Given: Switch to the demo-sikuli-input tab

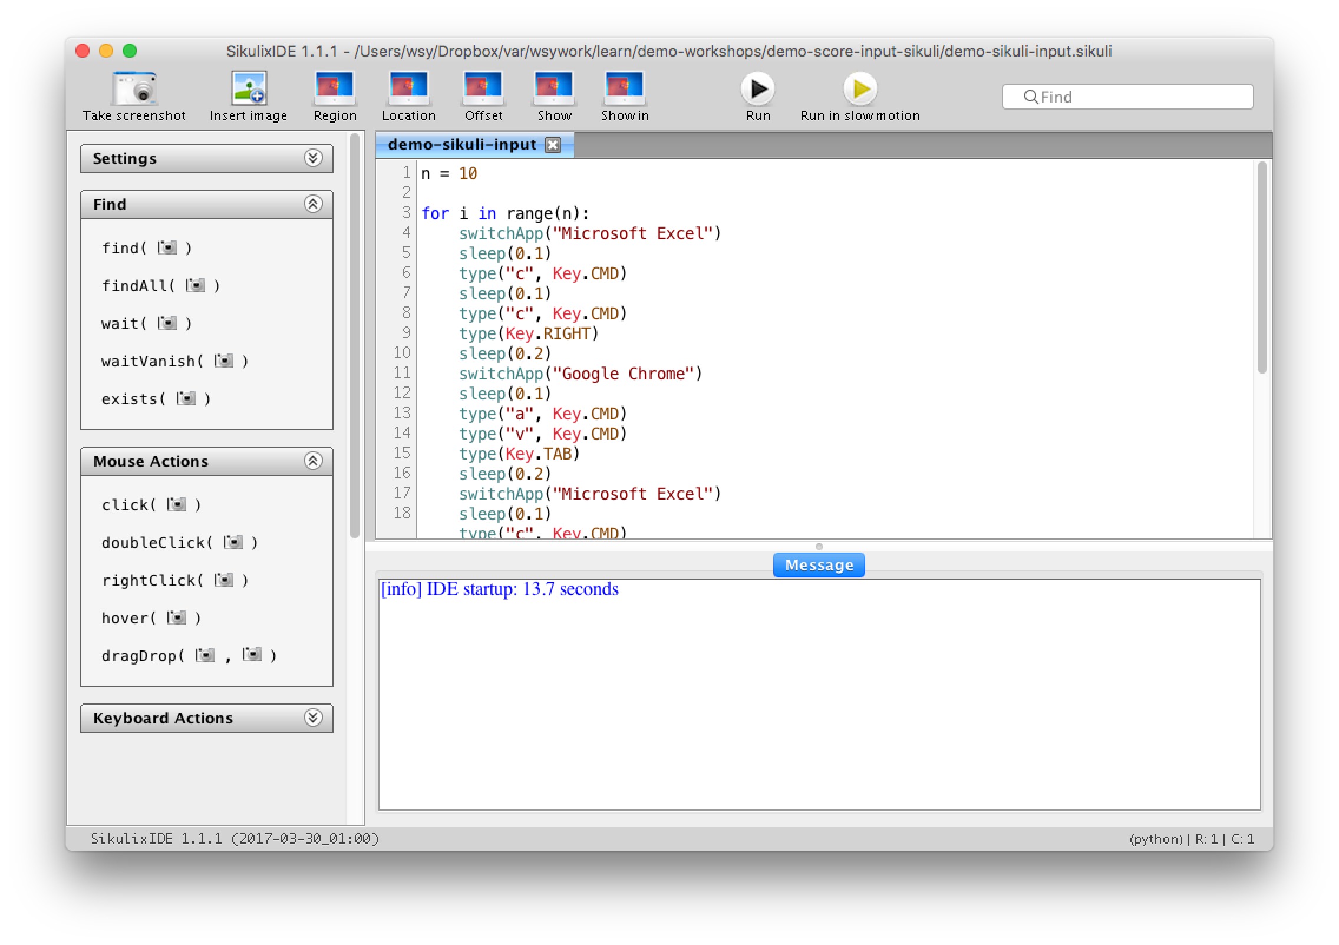Looking at the screenshot, I should click(462, 145).
